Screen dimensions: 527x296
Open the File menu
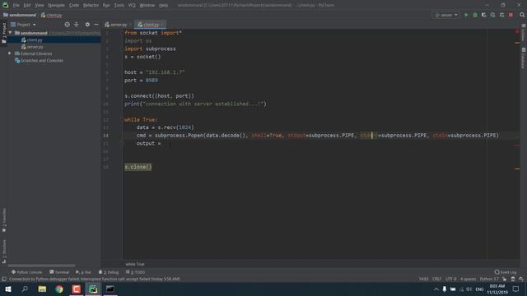pyautogui.click(x=16, y=5)
